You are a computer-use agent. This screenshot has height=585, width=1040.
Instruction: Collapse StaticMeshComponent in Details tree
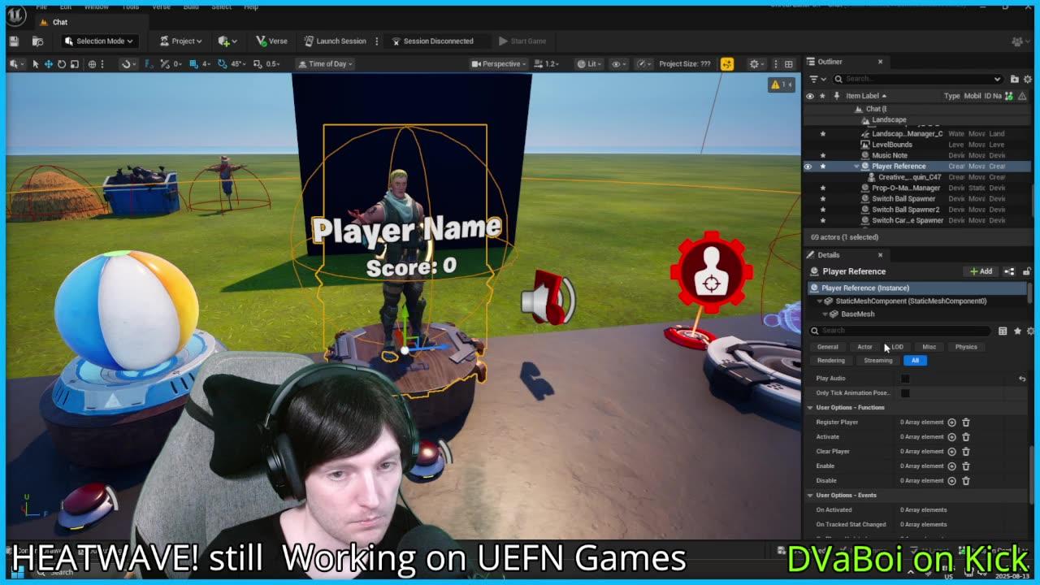pos(819,301)
